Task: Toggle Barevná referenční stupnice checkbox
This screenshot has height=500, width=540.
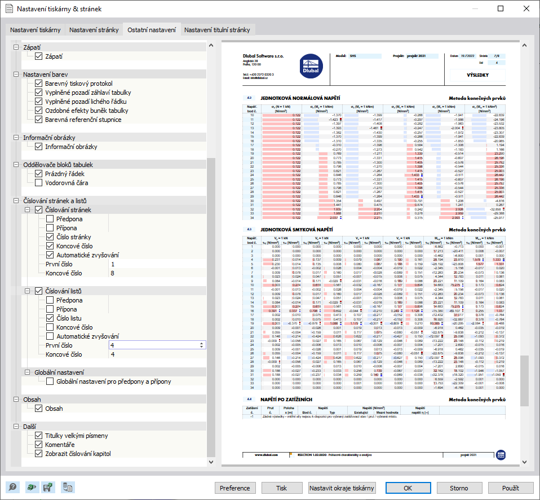Action: point(38,120)
